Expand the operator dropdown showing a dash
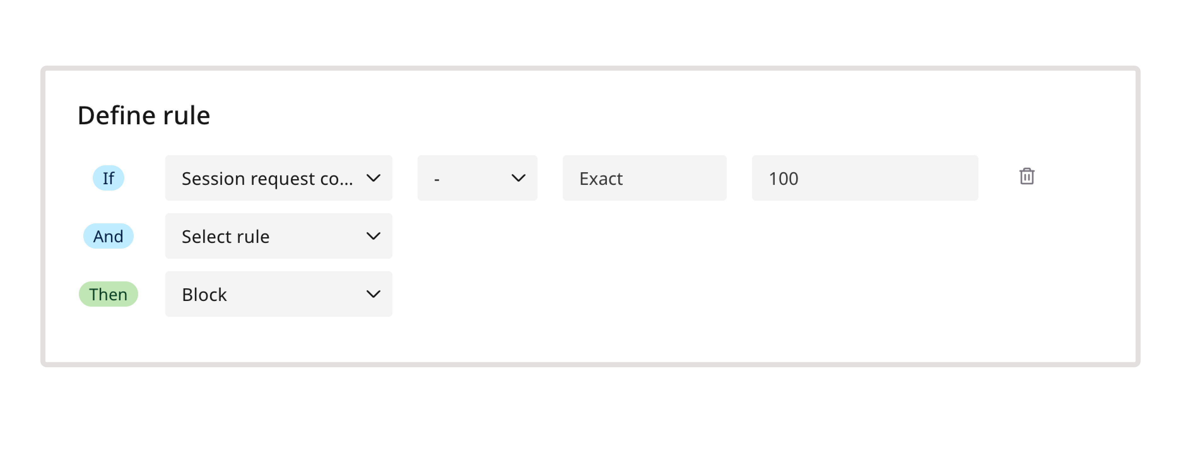1181x453 pixels. point(477,178)
